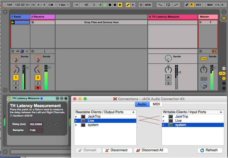
Task: Toggle the Returns section R show button
Action: 224,74
